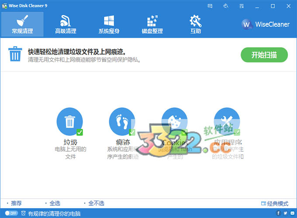Screen dimensions: 297x218
Task: Click the 垃圾 label
Action: tap(70, 142)
